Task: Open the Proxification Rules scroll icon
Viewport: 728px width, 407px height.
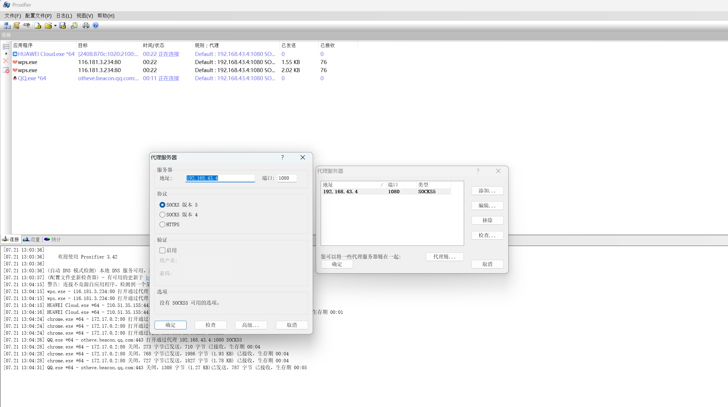Action: (17, 26)
